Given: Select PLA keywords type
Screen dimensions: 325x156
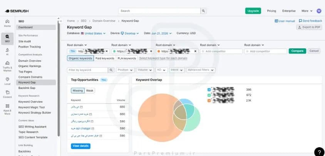Looking at the screenshot, I should coord(127,58).
